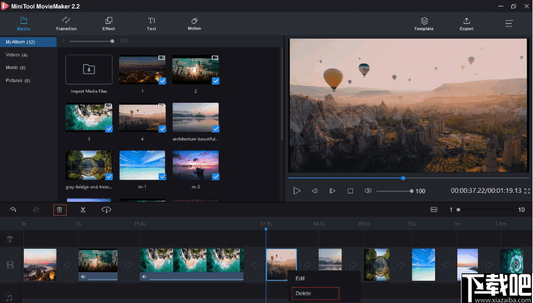
Task: Mute preview with speaker icon
Action: [368, 191]
